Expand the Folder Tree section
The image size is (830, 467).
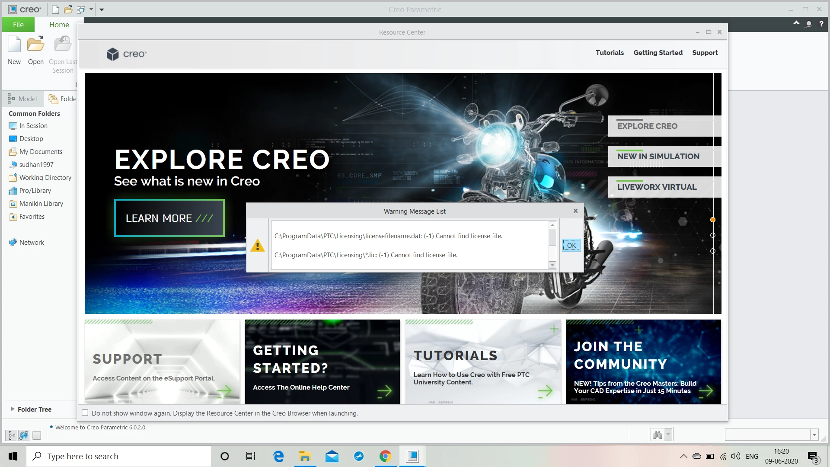tap(13, 409)
